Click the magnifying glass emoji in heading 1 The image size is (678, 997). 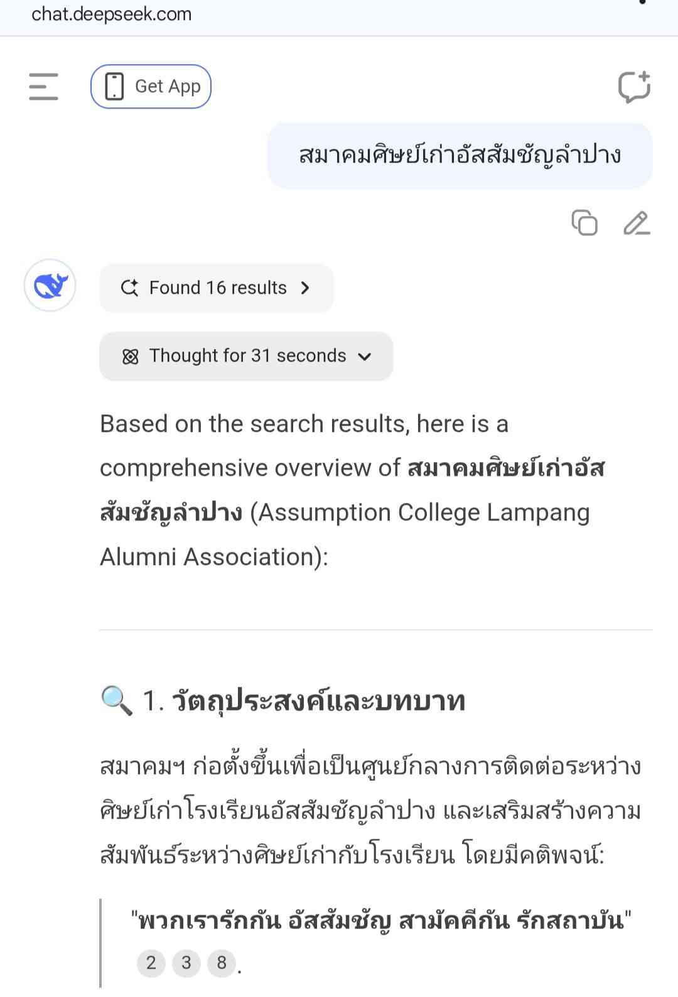pyautogui.click(x=117, y=701)
